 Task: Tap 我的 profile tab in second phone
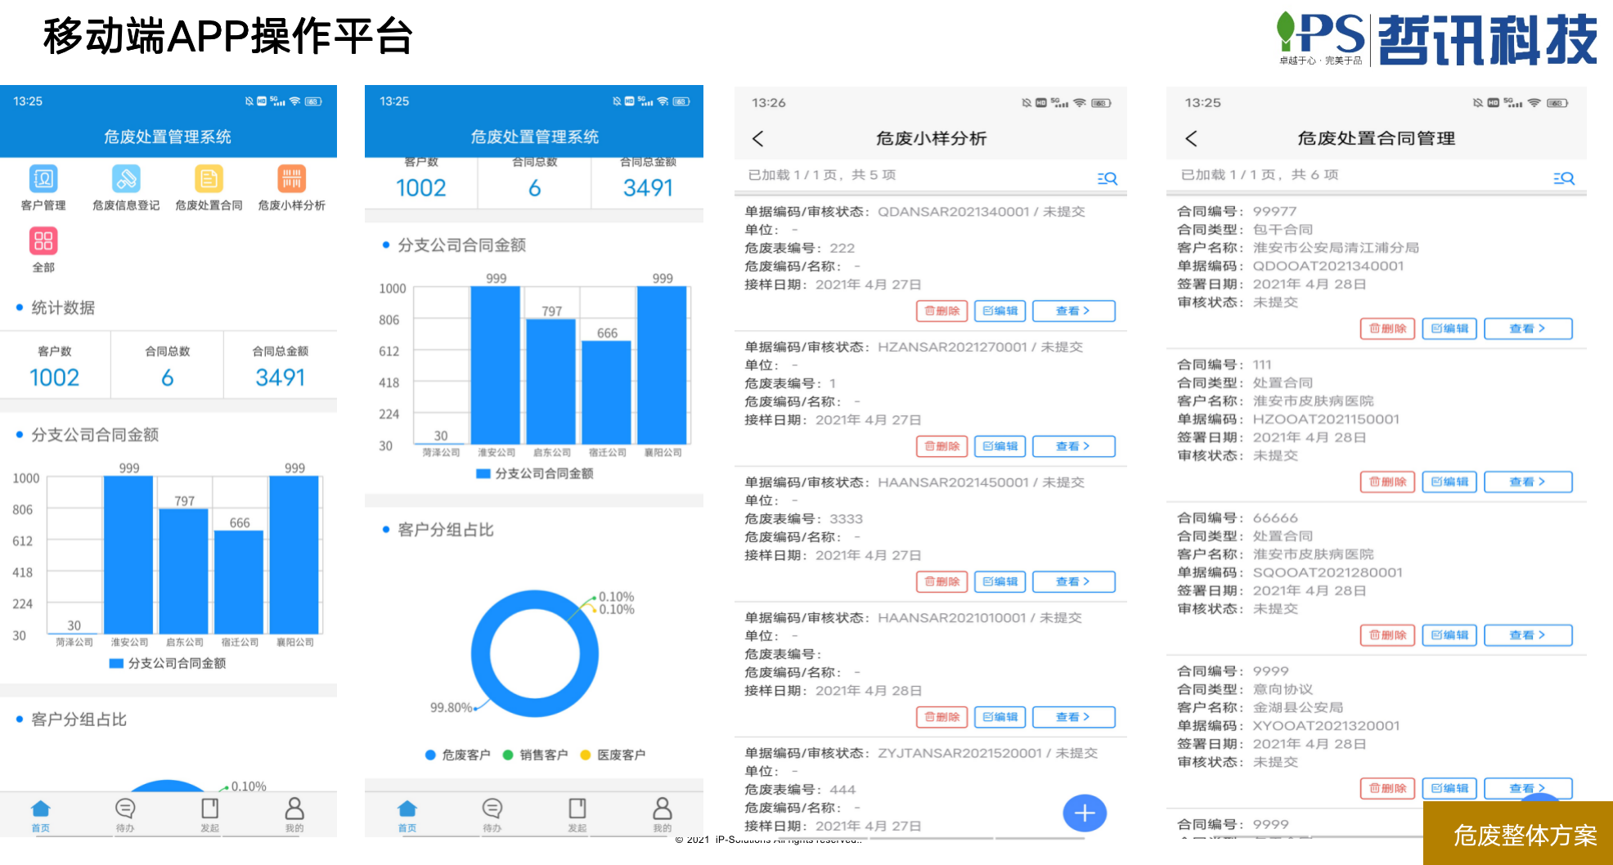click(x=663, y=815)
